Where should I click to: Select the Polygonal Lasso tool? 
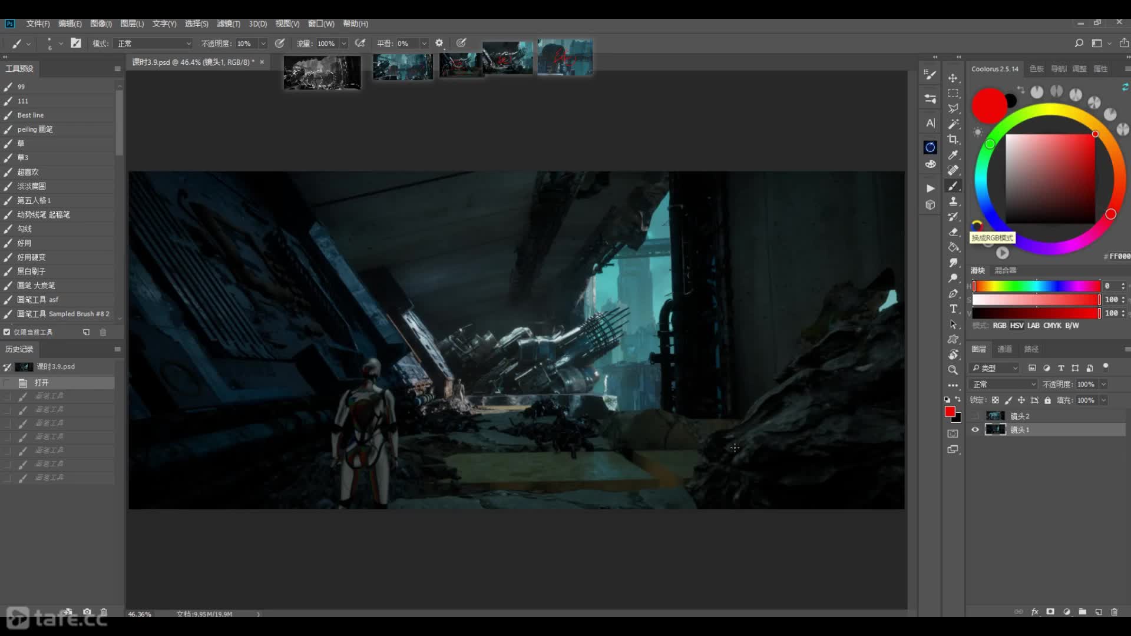pyautogui.click(x=953, y=108)
